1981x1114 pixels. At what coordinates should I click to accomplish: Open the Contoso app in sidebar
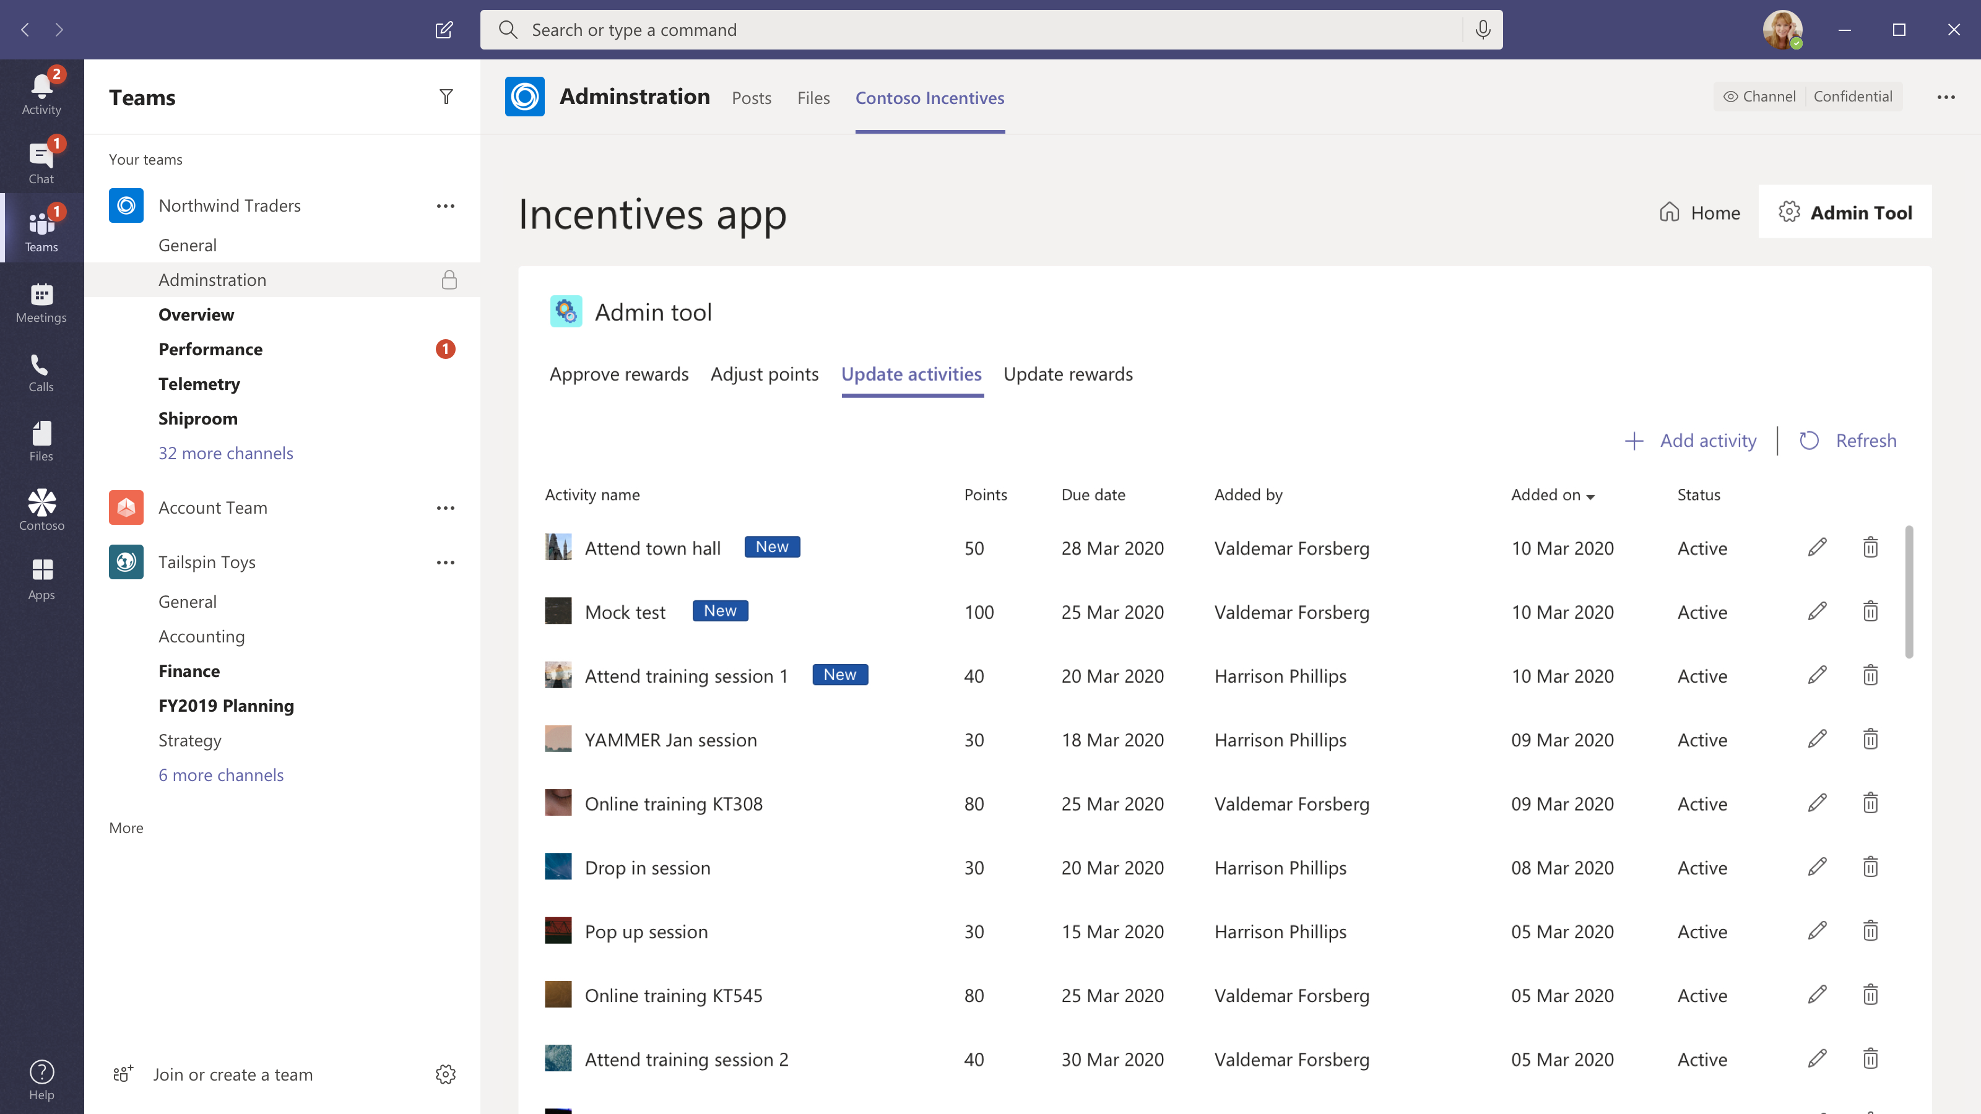point(41,511)
